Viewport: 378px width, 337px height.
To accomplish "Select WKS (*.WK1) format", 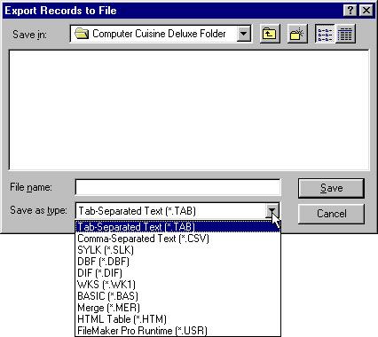I will [177, 285].
